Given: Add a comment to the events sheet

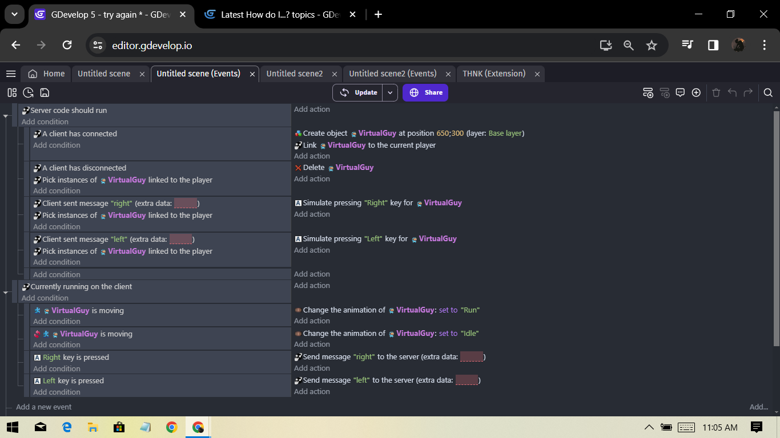Looking at the screenshot, I should tap(680, 92).
